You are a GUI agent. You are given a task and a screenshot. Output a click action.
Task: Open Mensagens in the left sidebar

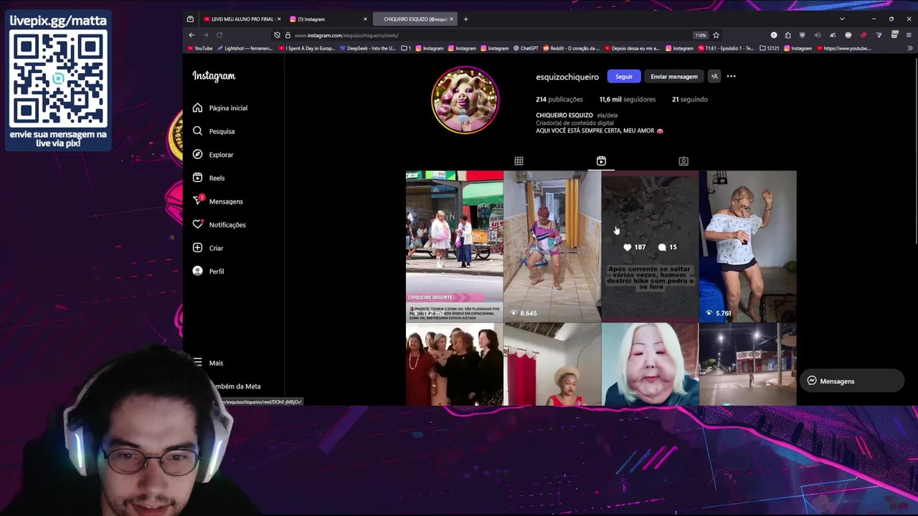[218, 201]
